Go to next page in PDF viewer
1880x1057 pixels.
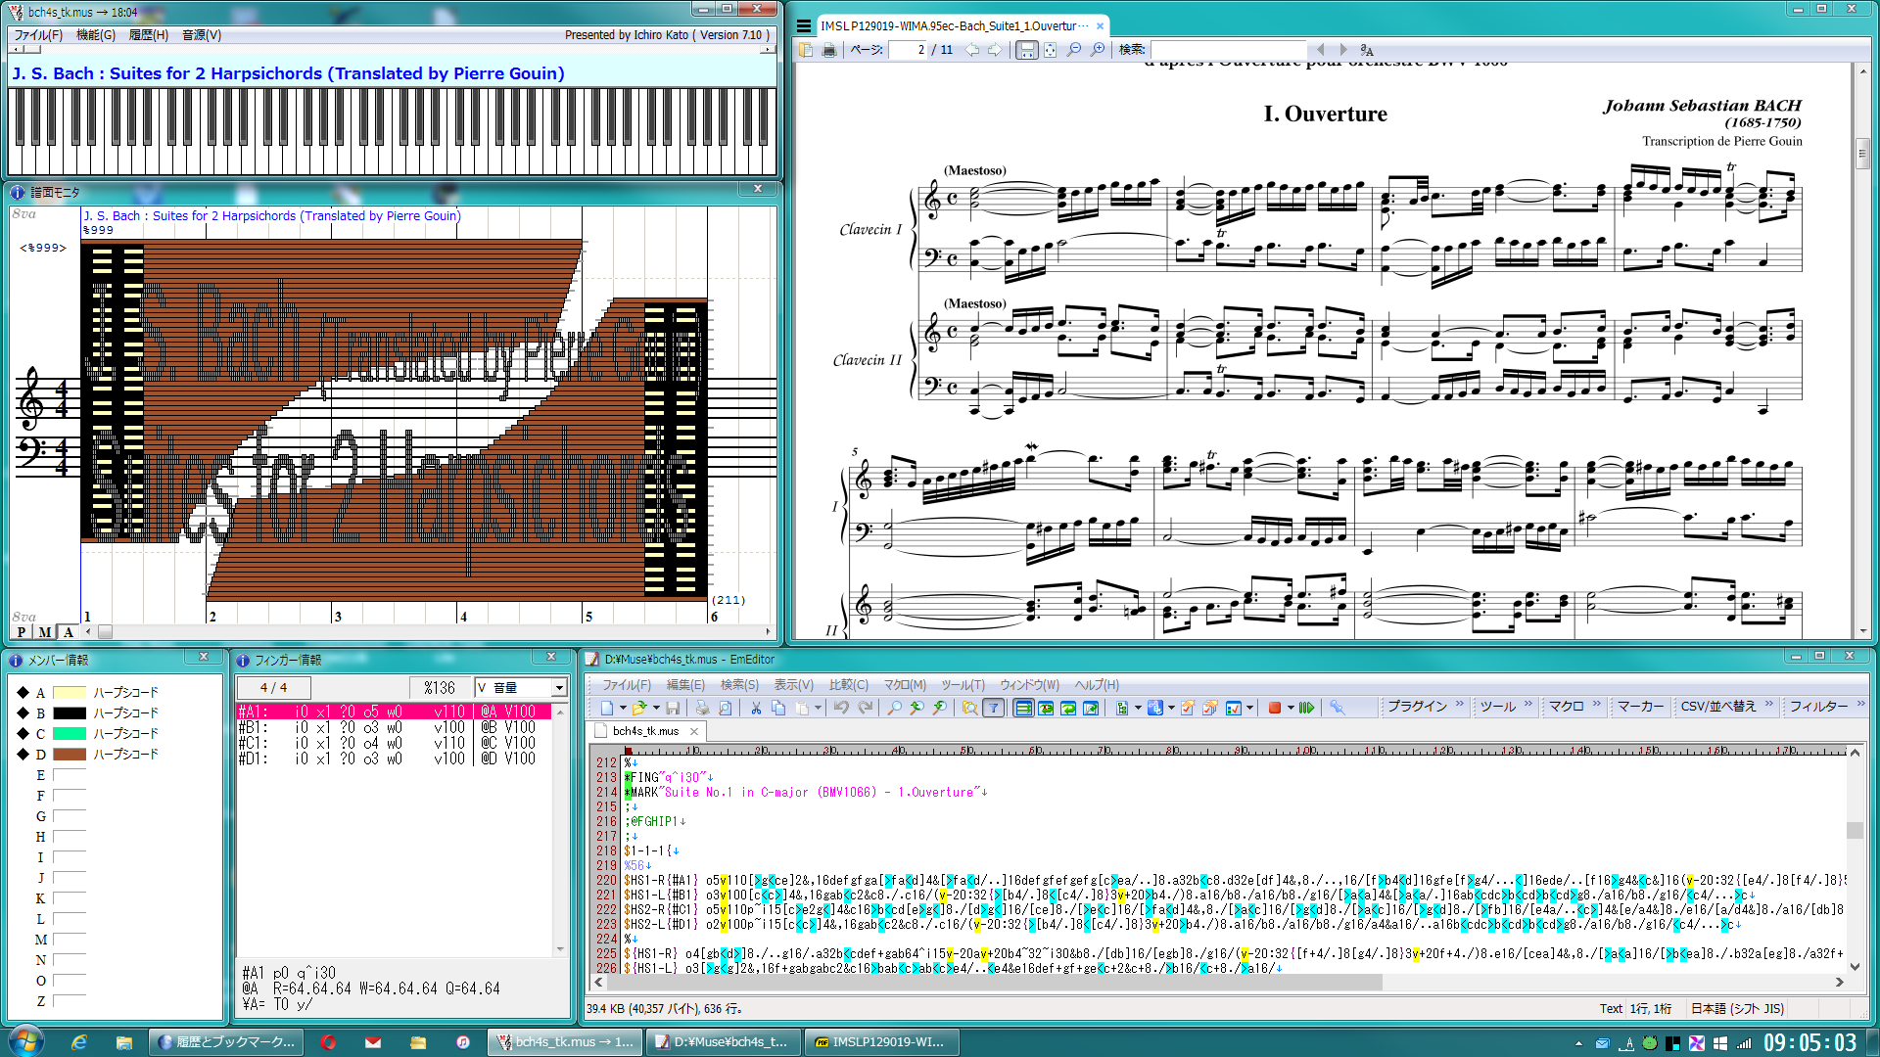pos(995,50)
